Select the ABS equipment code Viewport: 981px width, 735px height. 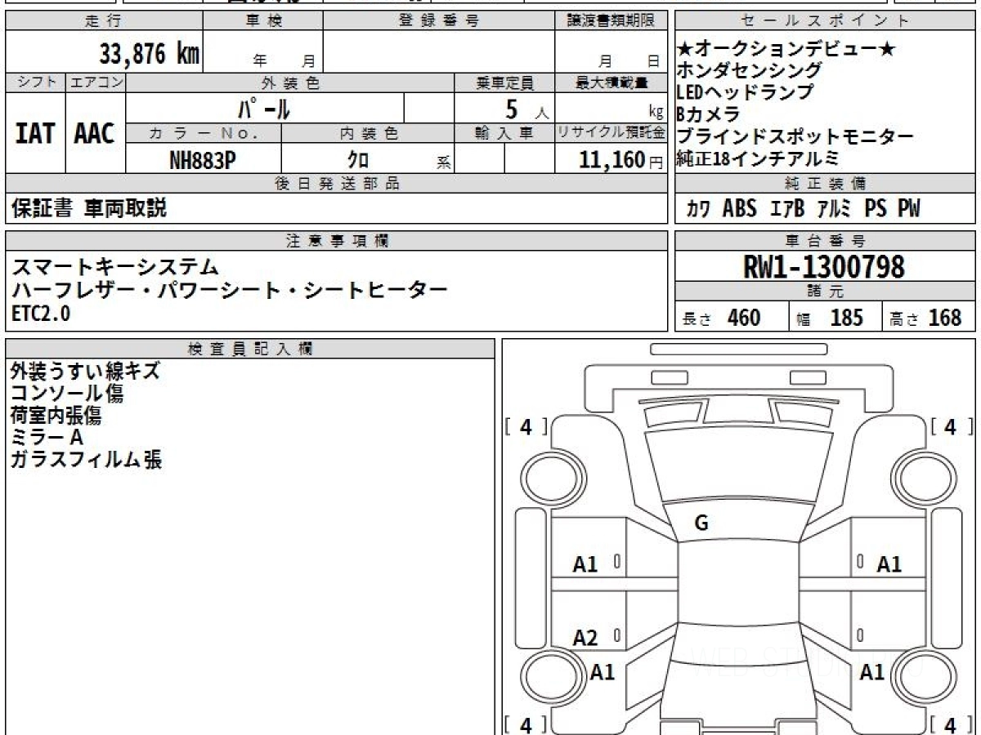[x=739, y=209]
